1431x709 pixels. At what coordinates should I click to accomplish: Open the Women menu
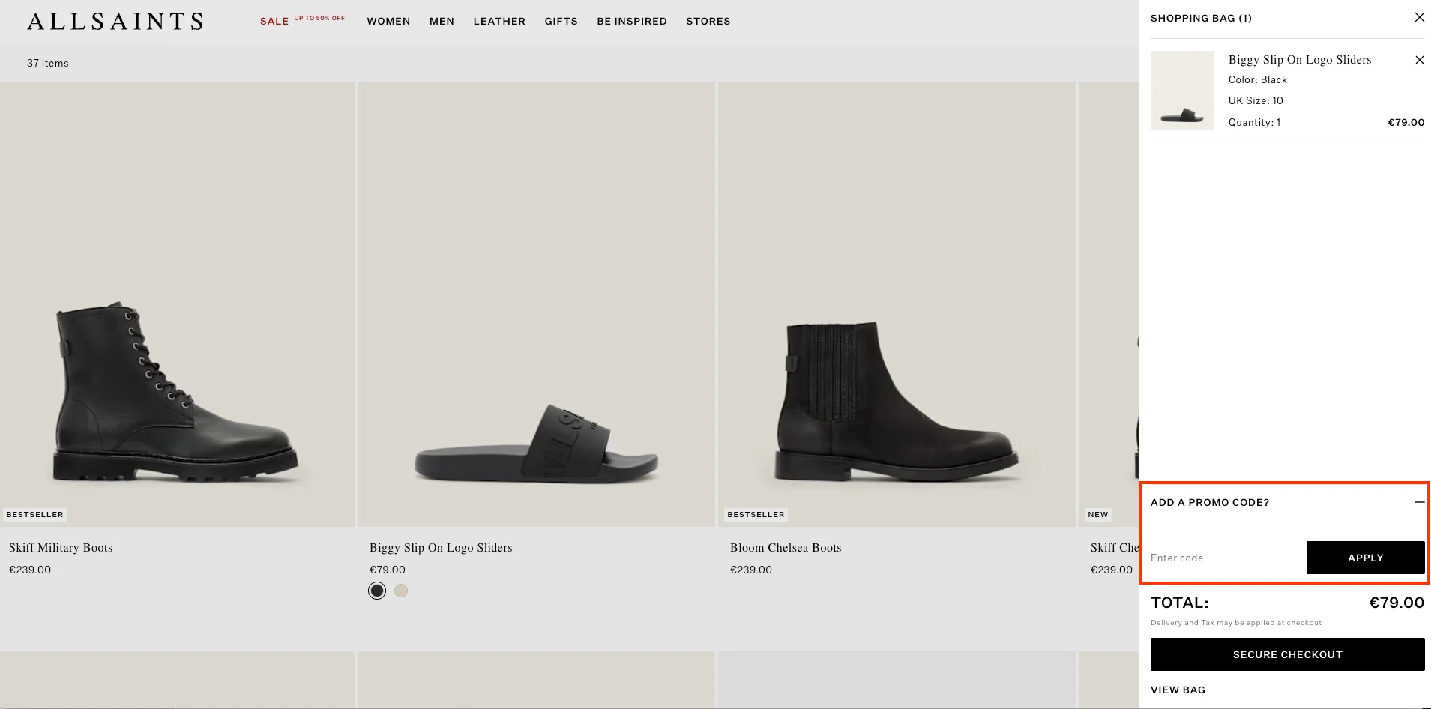388,21
